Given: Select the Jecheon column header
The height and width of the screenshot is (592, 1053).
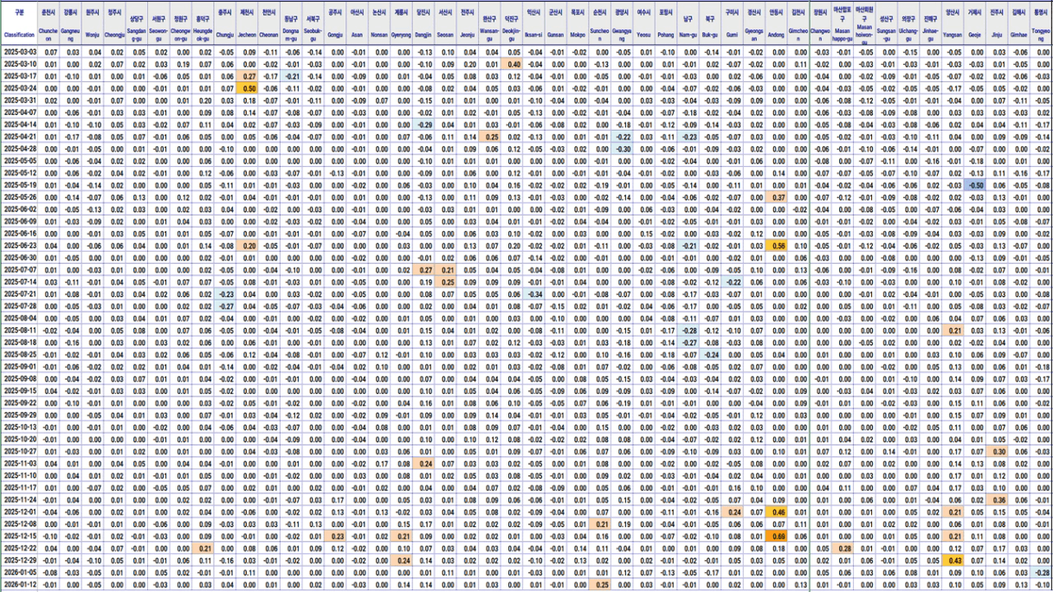Looking at the screenshot, I should click(248, 25).
